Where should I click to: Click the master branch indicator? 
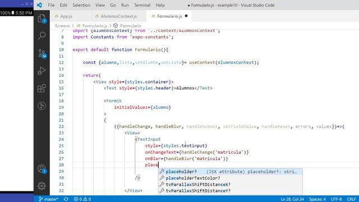pyautogui.click(x=49, y=199)
